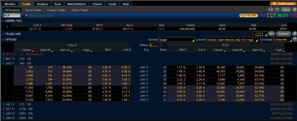
Task: Open the Active Trader sub-tab
Action: tap(80, 10)
